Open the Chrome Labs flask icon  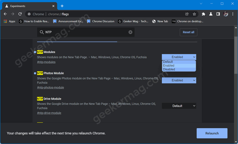pos(211,14)
